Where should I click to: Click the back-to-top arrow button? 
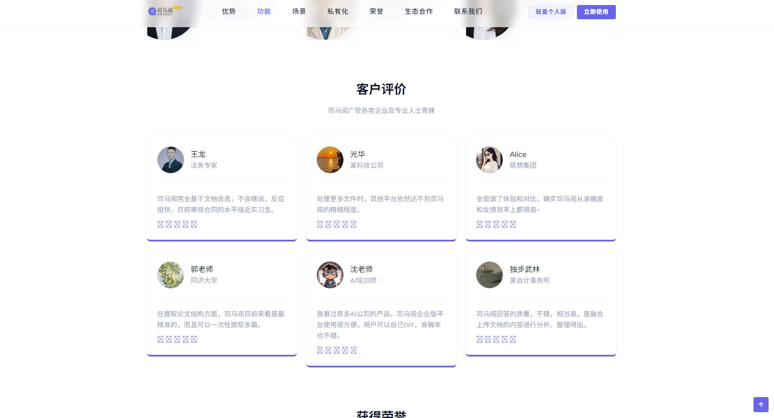[x=760, y=404]
